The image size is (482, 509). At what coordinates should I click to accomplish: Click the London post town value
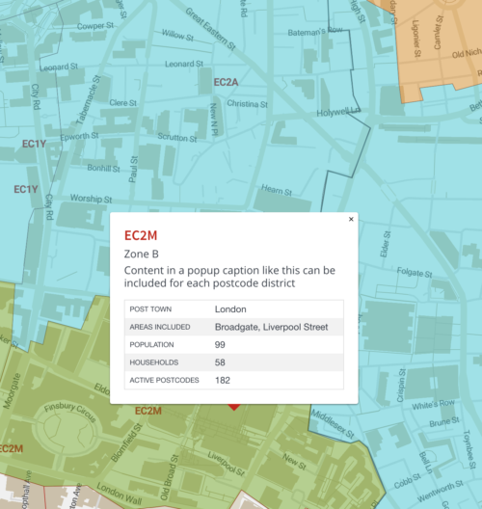point(230,309)
